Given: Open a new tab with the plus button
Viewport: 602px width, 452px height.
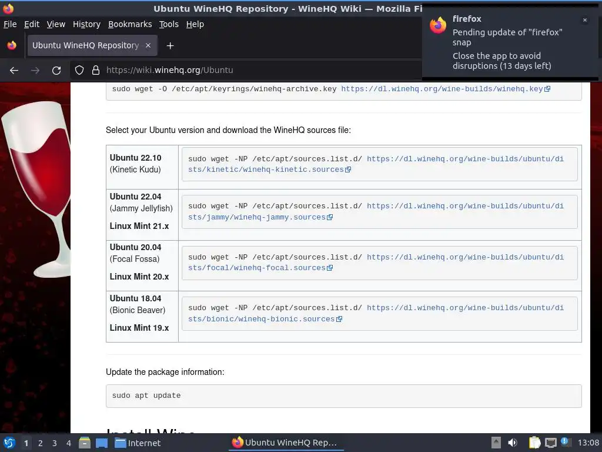Looking at the screenshot, I should point(170,46).
